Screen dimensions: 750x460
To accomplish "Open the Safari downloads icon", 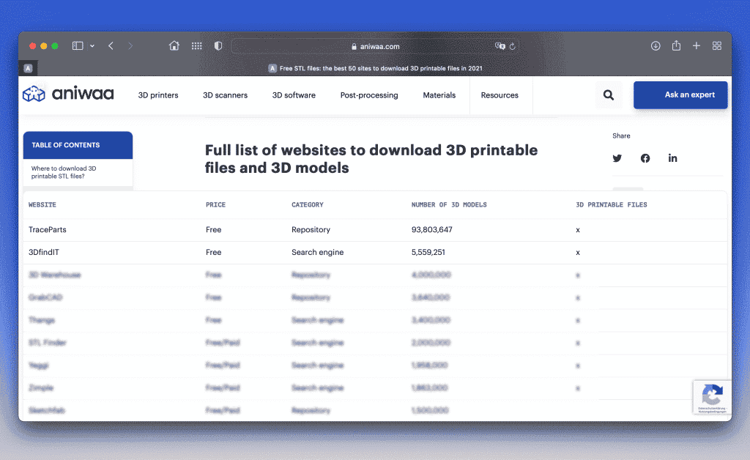I will tap(656, 46).
